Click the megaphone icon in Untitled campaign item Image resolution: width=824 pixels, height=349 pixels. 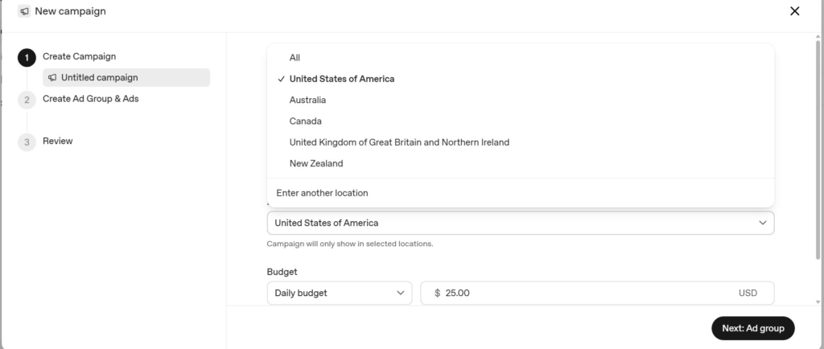coord(52,78)
